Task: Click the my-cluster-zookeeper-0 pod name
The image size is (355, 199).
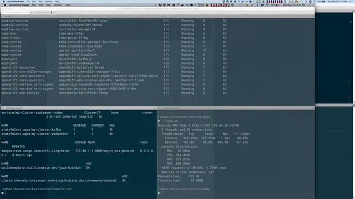Action: (79, 64)
